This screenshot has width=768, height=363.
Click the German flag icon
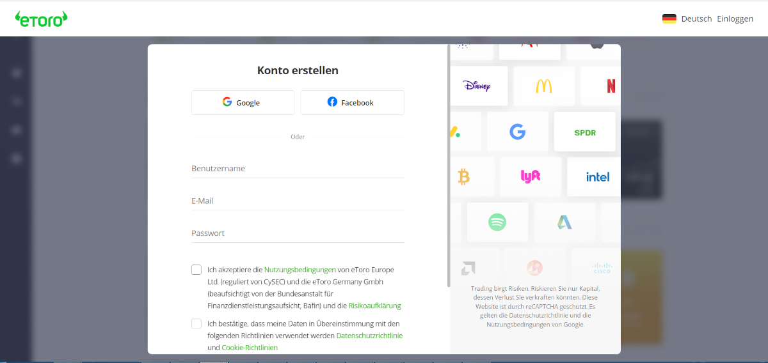point(669,19)
